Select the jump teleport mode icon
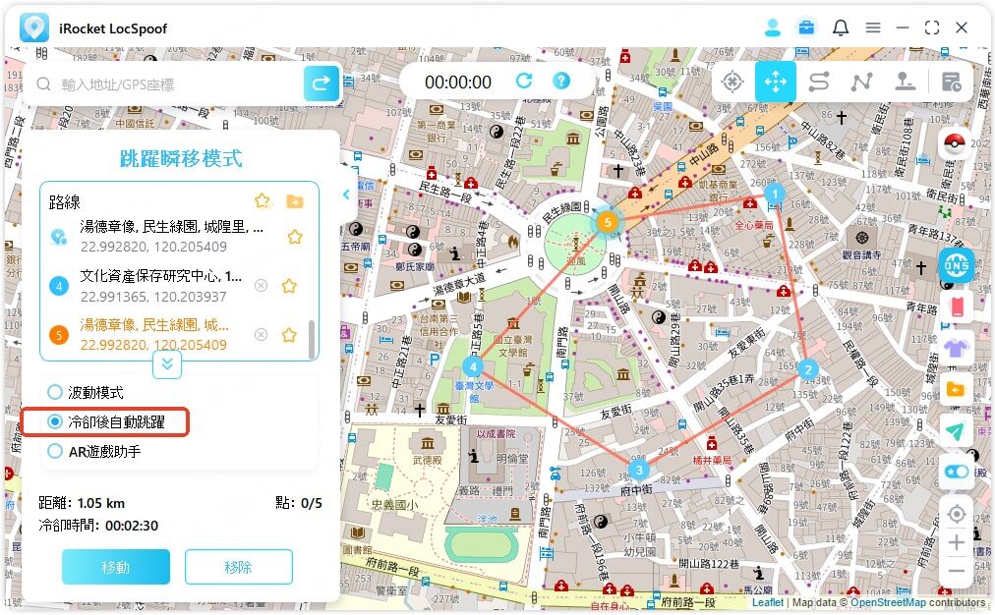 coord(905,82)
